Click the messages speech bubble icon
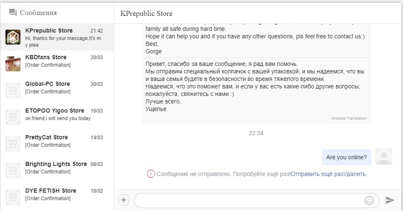Viewport: 403px width, 211px height. click(13, 13)
